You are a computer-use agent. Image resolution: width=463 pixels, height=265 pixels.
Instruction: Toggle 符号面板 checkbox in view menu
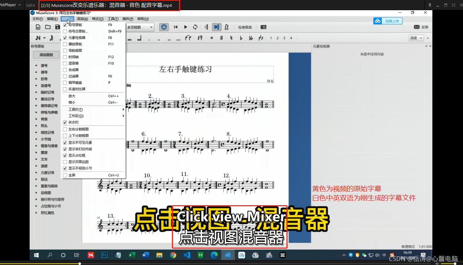[x=65, y=25]
